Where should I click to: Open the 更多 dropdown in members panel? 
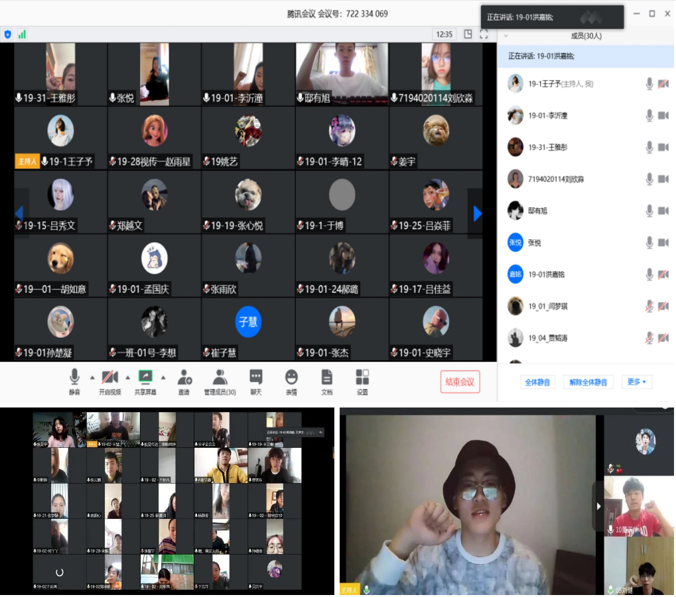pyautogui.click(x=636, y=382)
